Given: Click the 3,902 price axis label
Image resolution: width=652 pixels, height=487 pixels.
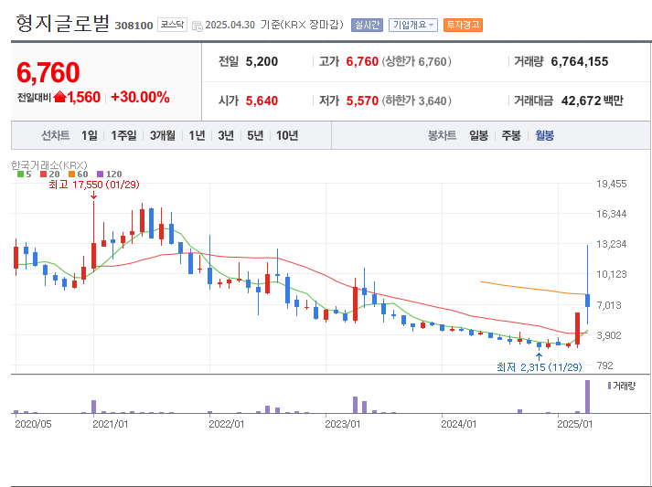Looking at the screenshot, I should pos(609,335).
